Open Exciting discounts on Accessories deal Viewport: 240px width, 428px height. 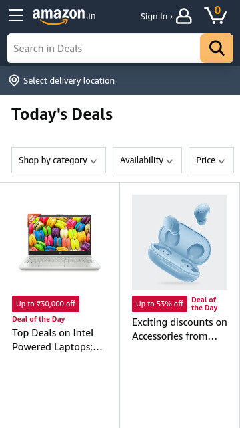coord(179,329)
